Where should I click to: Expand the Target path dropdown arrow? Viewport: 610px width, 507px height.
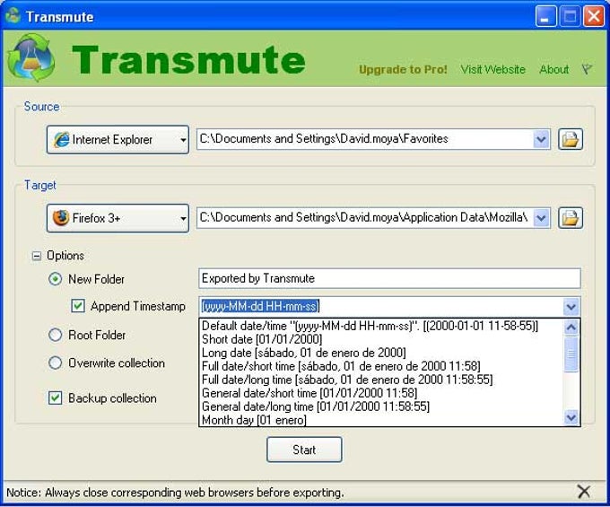coord(541,218)
